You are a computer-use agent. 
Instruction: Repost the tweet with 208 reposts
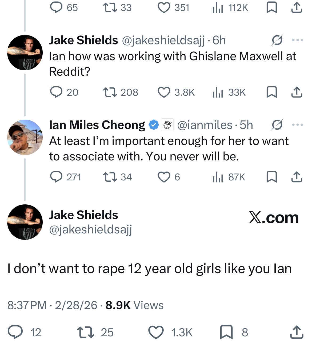pyautogui.click(x=110, y=92)
